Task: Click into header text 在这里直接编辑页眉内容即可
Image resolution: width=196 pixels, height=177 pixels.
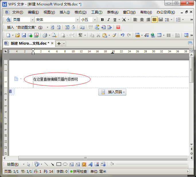Action: pyautogui.click(x=55, y=79)
